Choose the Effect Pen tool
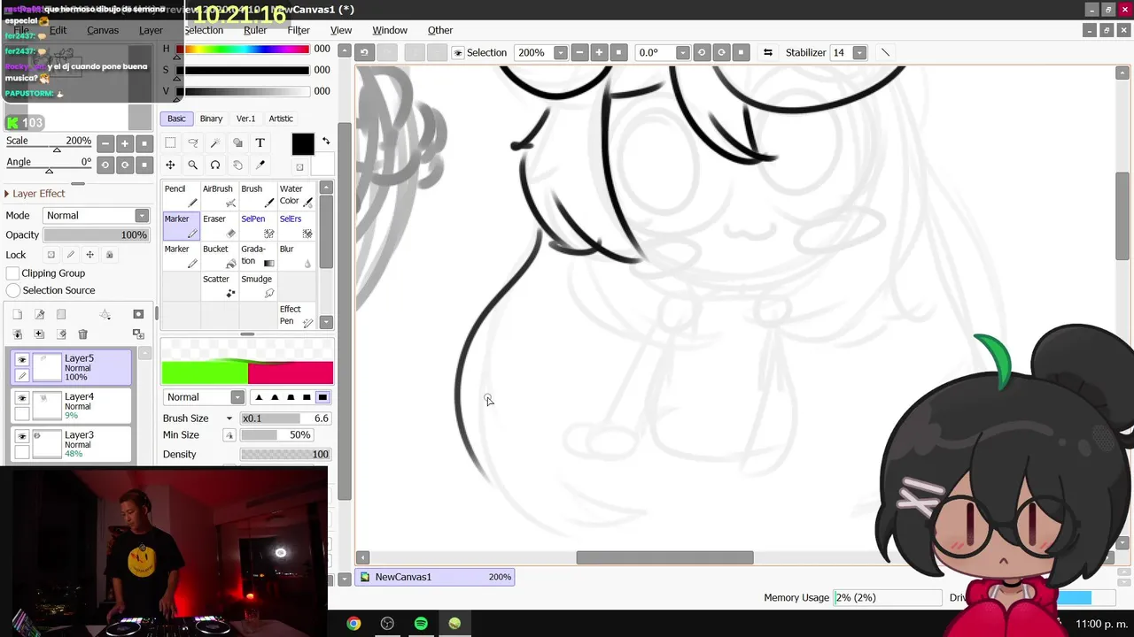Viewport: 1134px width, 637px height. [296, 316]
